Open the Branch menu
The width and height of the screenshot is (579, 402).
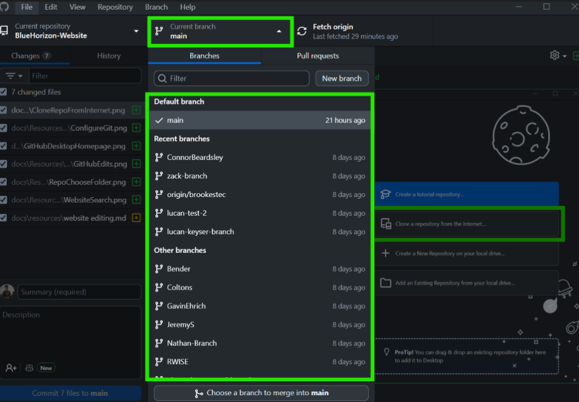156,7
